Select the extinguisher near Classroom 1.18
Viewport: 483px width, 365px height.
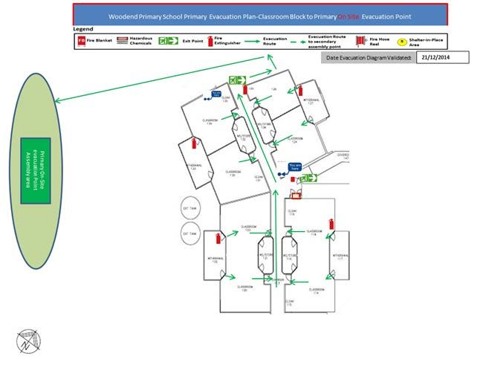331,224
